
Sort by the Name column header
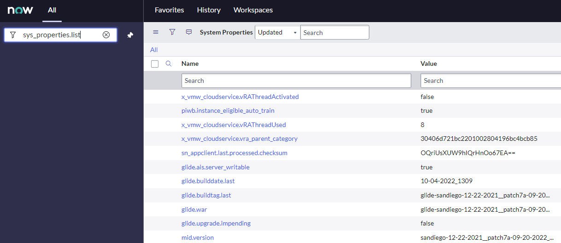[x=190, y=64]
